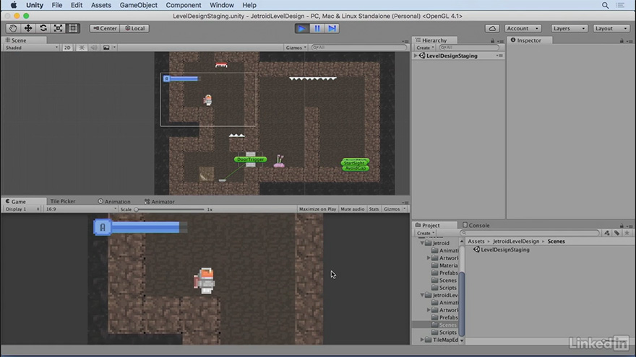Open the 16:9 aspect ratio dropdown
This screenshot has width=636, height=357.
click(81, 209)
